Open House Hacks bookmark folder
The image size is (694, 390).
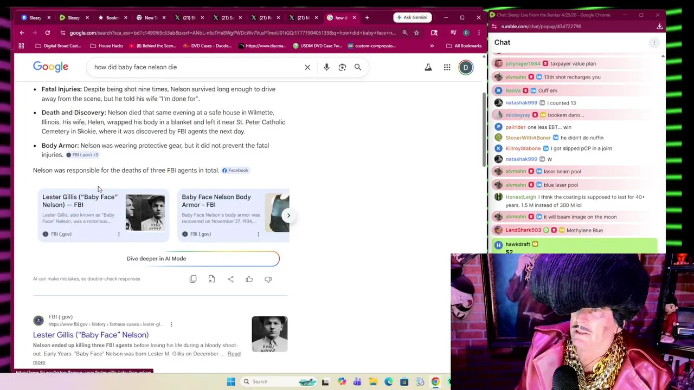click(x=106, y=45)
